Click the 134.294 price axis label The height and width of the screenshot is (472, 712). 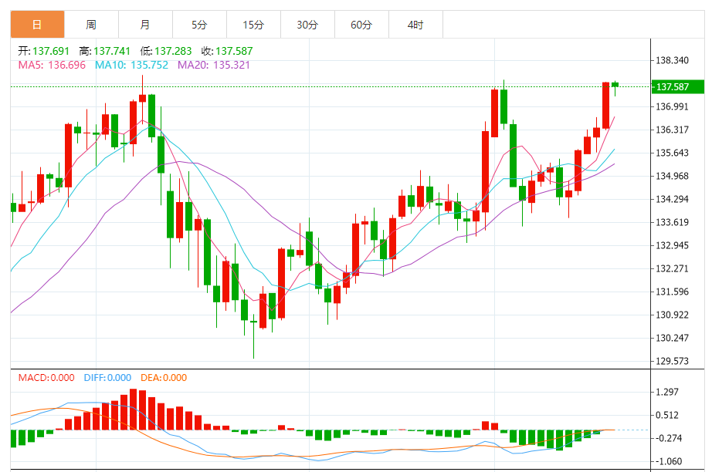672,199
